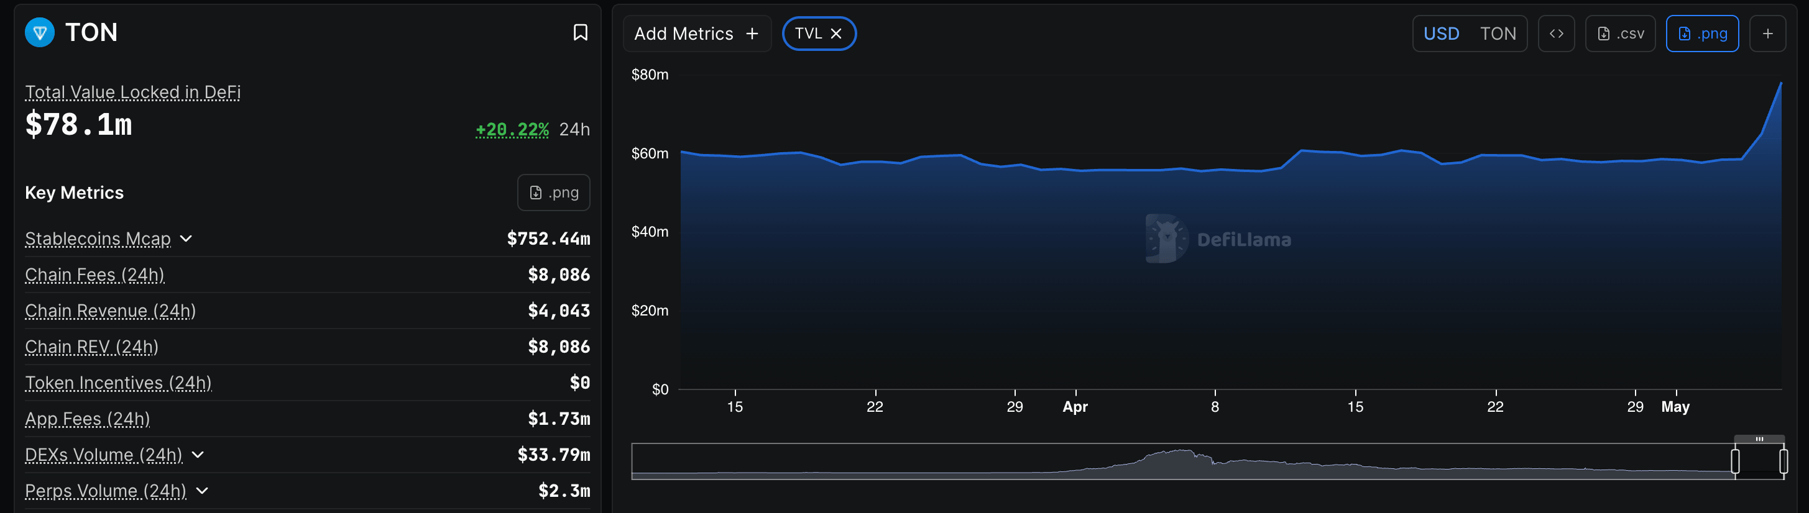
Task: Click the $78.1m TVL value
Action: click(x=79, y=124)
